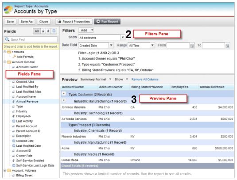Viewport: 237px width, 180px height.
Task: Filter fields by number type icon
Action: [48, 31]
